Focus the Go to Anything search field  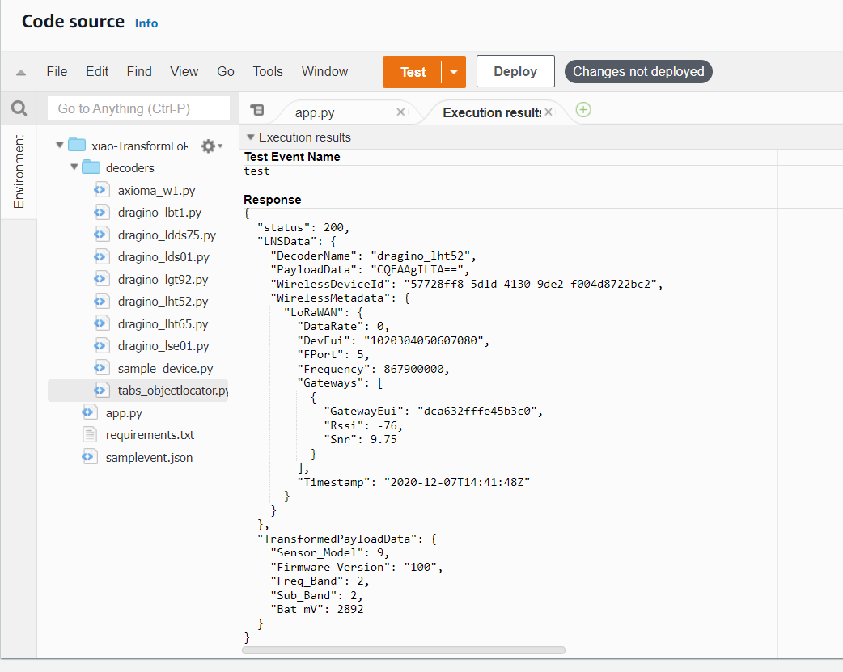[x=138, y=108]
